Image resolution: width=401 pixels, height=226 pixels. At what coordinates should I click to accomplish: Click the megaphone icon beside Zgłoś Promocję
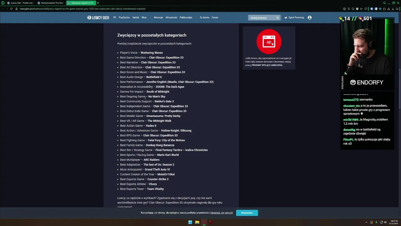(286, 18)
